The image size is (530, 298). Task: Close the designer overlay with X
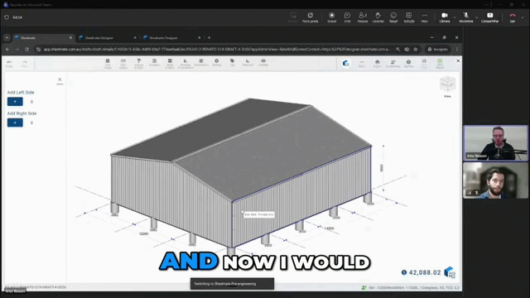pos(458,60)
